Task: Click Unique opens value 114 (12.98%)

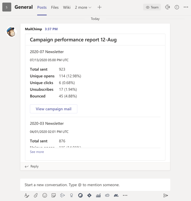Action: pyautogui.click(x=70, y=76)
